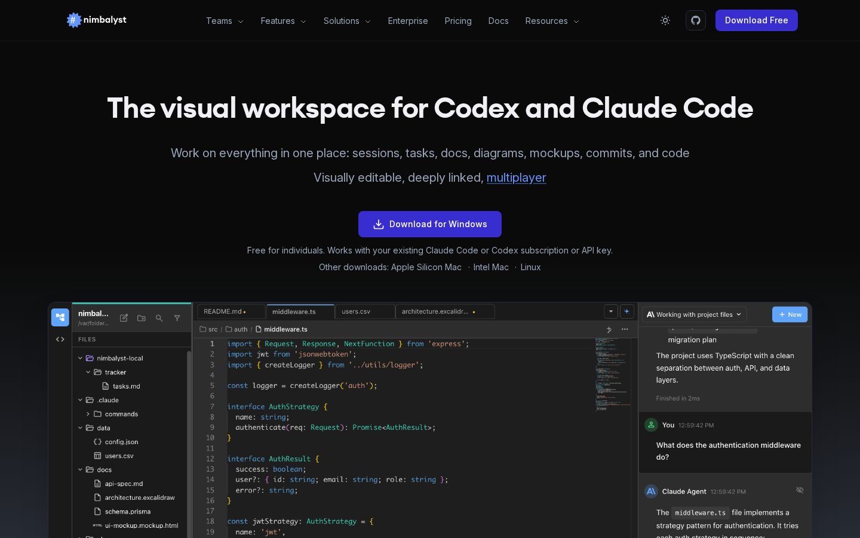The image size is (860, 538).
Task: Click the file filter funnel icon
Action: 177,318
